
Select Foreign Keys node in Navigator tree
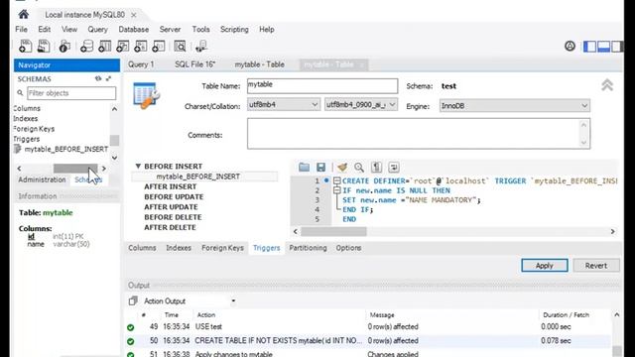[34, 129]
